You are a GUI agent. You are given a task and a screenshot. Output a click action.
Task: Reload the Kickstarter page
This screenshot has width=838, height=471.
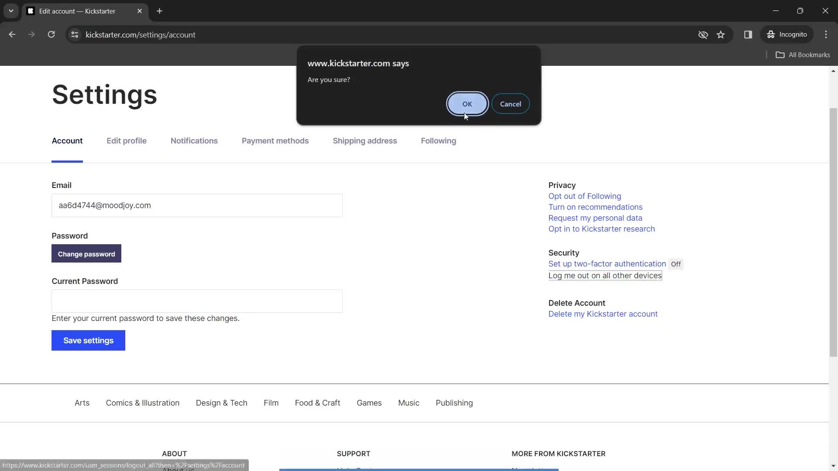click(51, 34)
